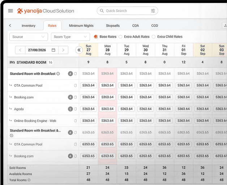Click badge 4 on second Booking.com row

pyautogui.click(x=70, y=156)
